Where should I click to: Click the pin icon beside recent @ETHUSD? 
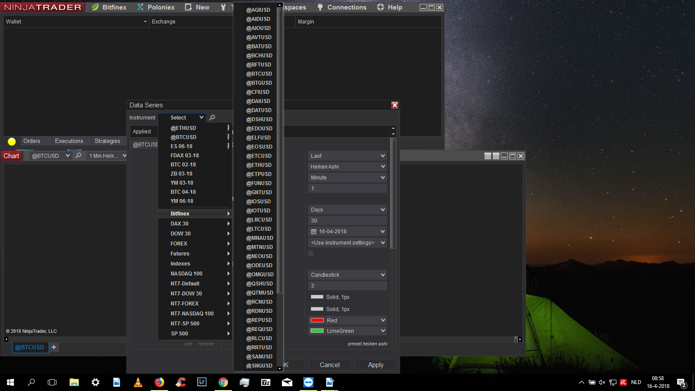click(x=228, y=128)
